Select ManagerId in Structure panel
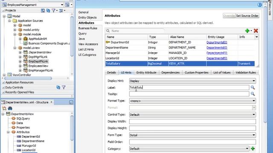This screenshot has height=153, width=273. coord(29,145)
